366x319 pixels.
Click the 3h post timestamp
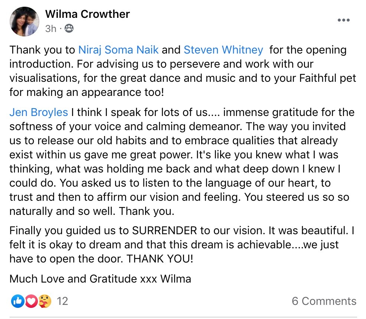[x=50, y=28]
